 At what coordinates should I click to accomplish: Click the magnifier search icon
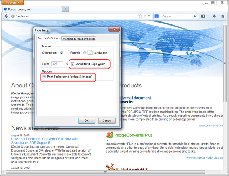pos(195,16)
